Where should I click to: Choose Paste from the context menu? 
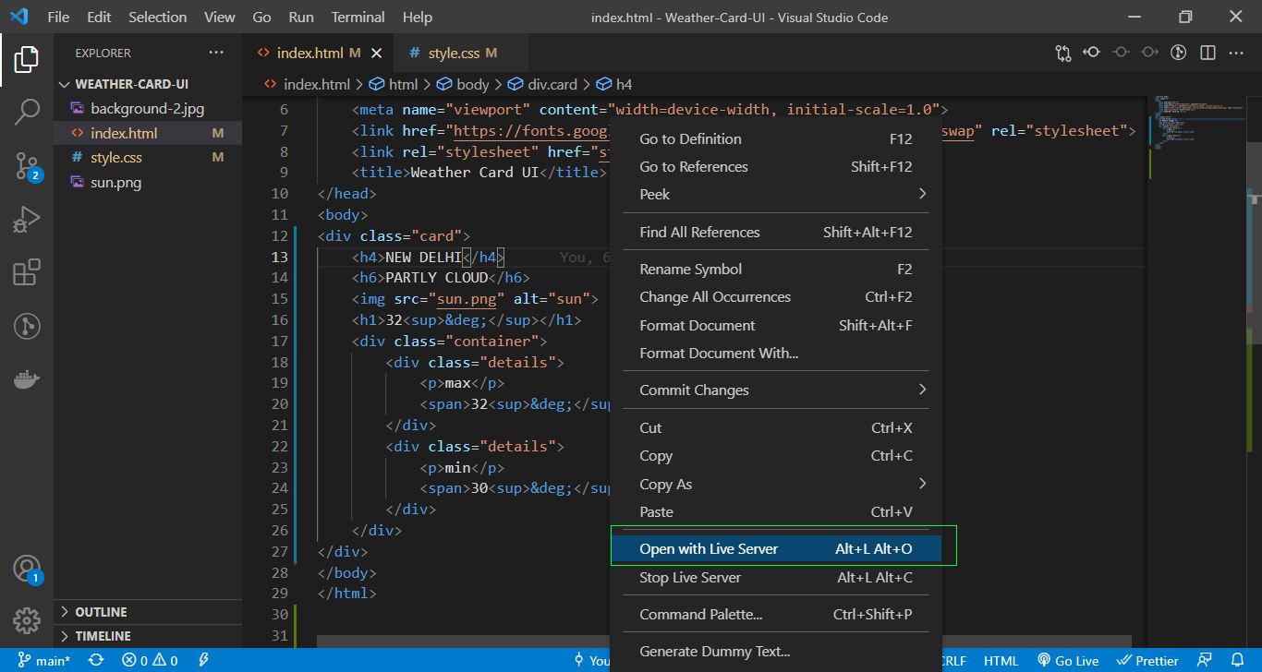[776, 511]
